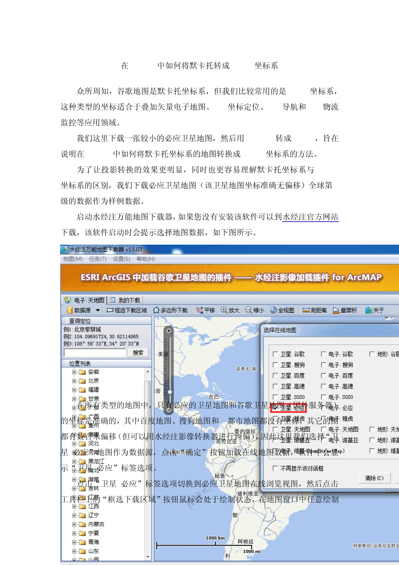Click the 安徽 folder icon

click(82, 372)
